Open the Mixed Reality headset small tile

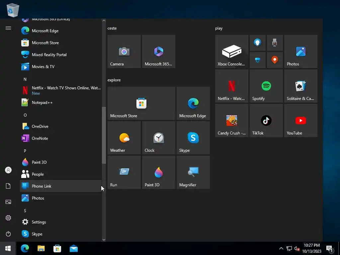pyautogui.click(x=258, y=60)
